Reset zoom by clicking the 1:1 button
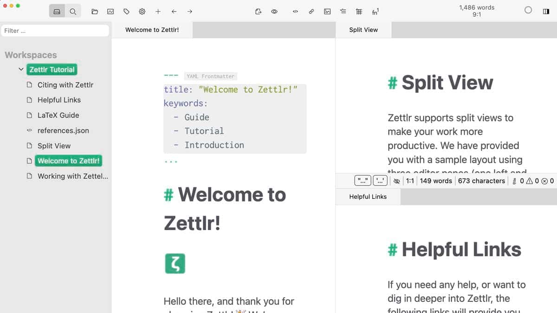 tap(410, 181)
